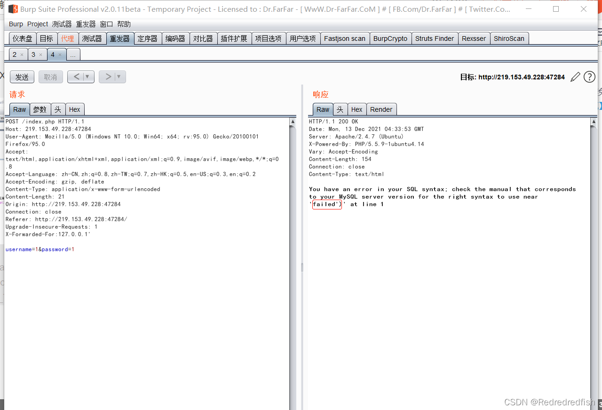
Task: Select the response 头 tab
Action: tap(340, 109)
